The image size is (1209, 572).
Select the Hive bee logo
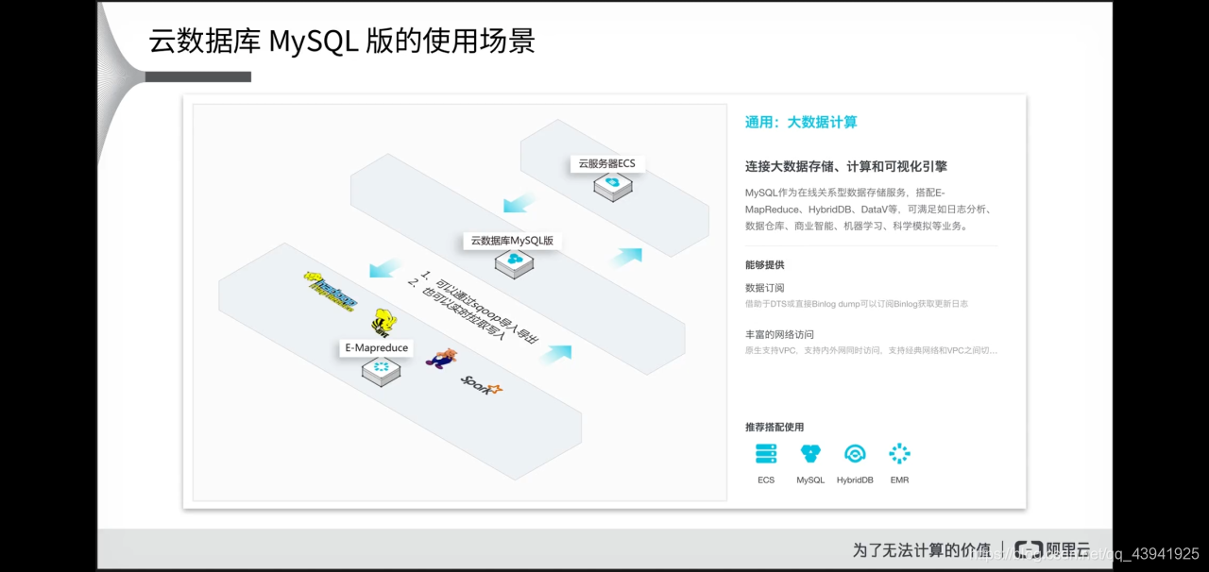click(x=383, y=324)
